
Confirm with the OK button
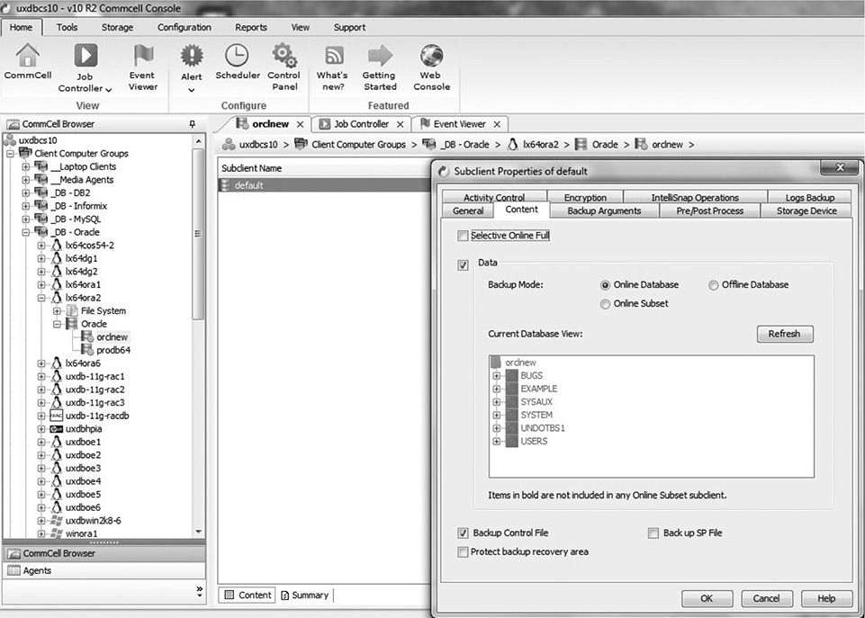[x=707, y=598]
